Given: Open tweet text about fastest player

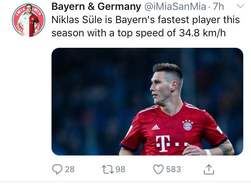Looking at the screenshot, I should coord(146,26).
